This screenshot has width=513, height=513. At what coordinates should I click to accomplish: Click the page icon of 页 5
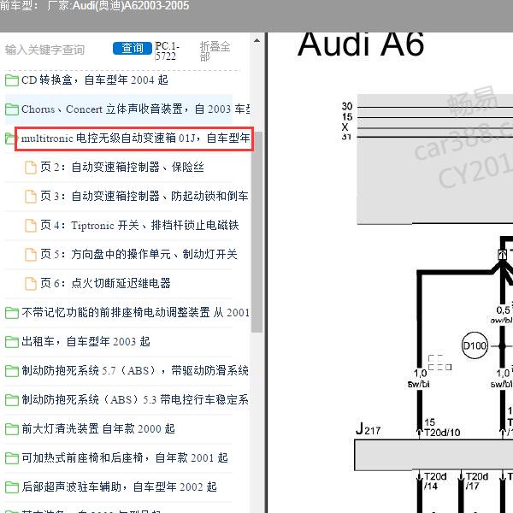click(x=31, y=255)
